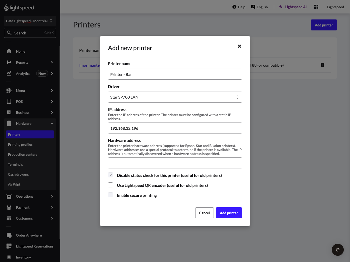Toggle the 'Enable secure printing' checkbox
The image size is (350, 262).
click(110, 195)
